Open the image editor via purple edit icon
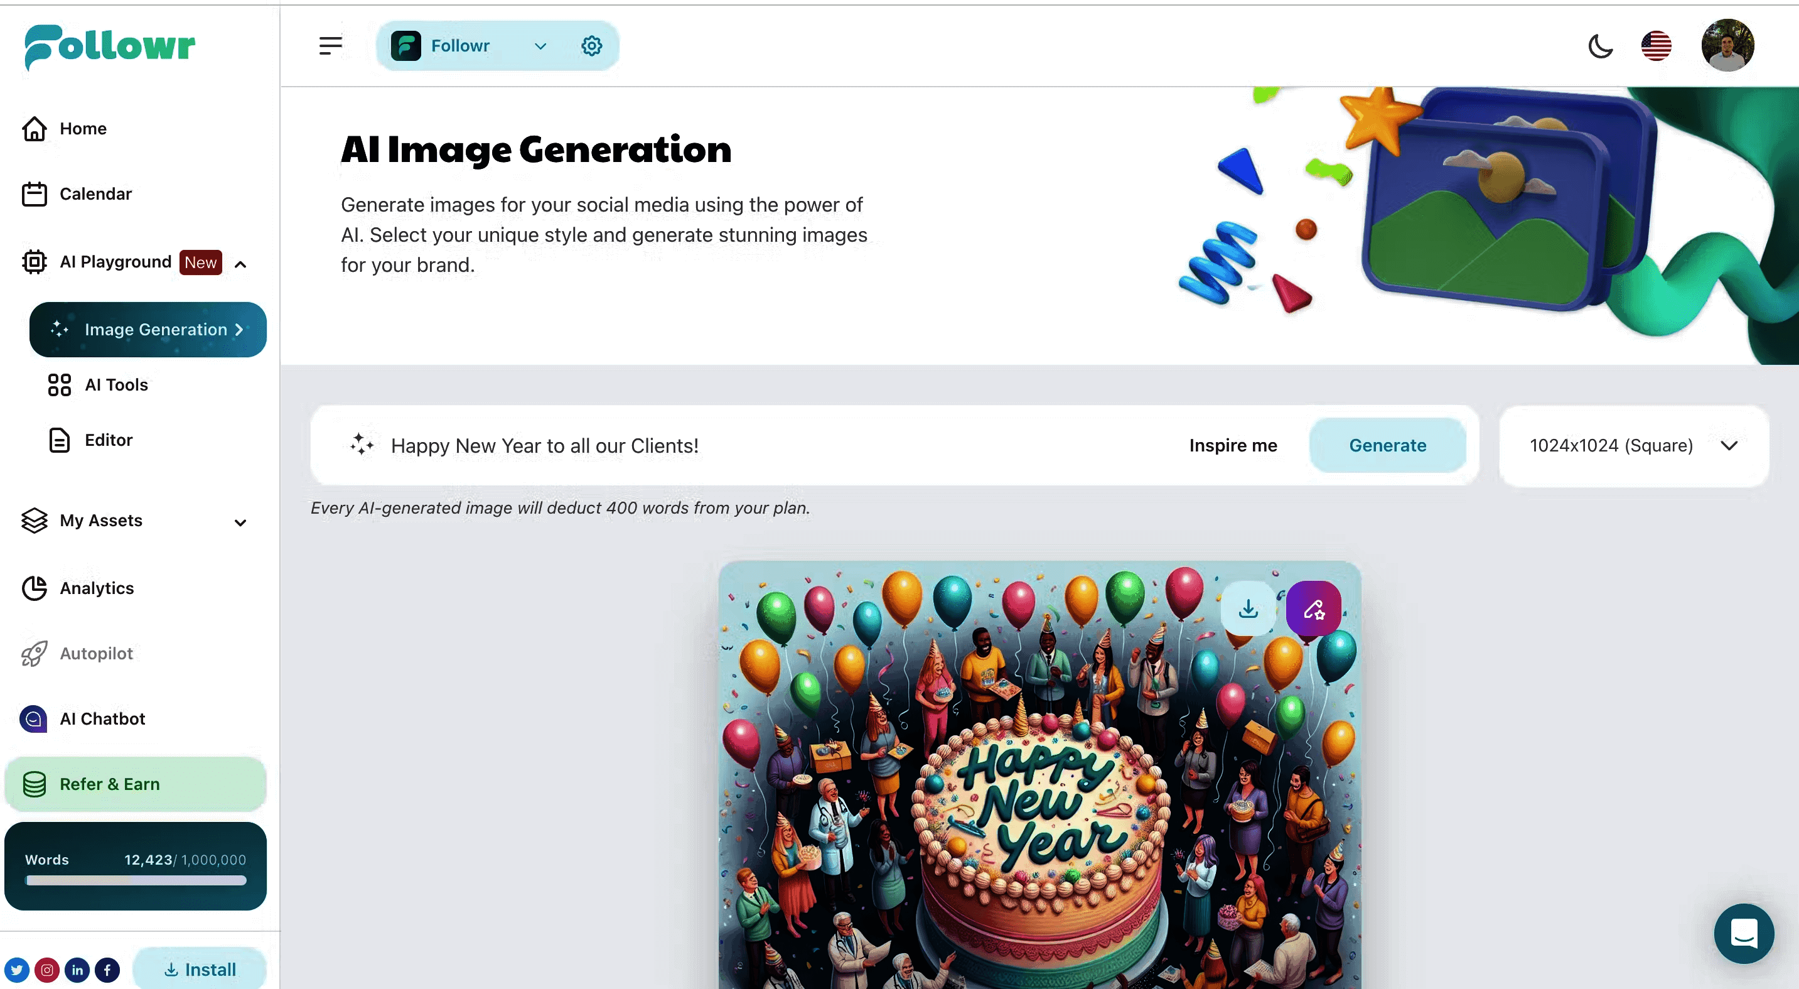 1314,608
